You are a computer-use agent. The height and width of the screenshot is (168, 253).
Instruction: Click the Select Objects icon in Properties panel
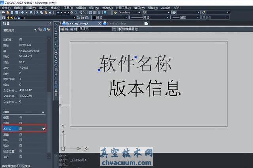[44, 30]
